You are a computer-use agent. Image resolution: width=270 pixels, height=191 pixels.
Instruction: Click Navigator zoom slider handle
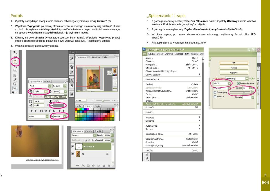103,100
